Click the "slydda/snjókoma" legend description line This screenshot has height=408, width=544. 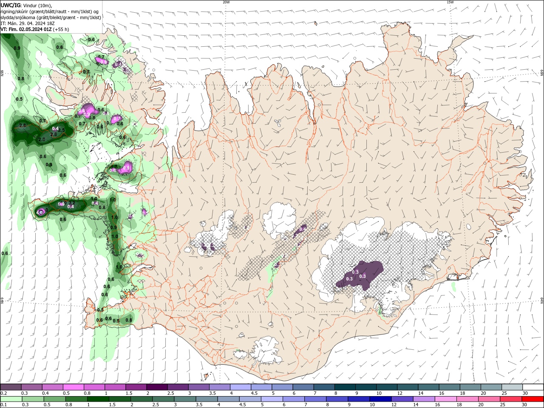(51, 17)
